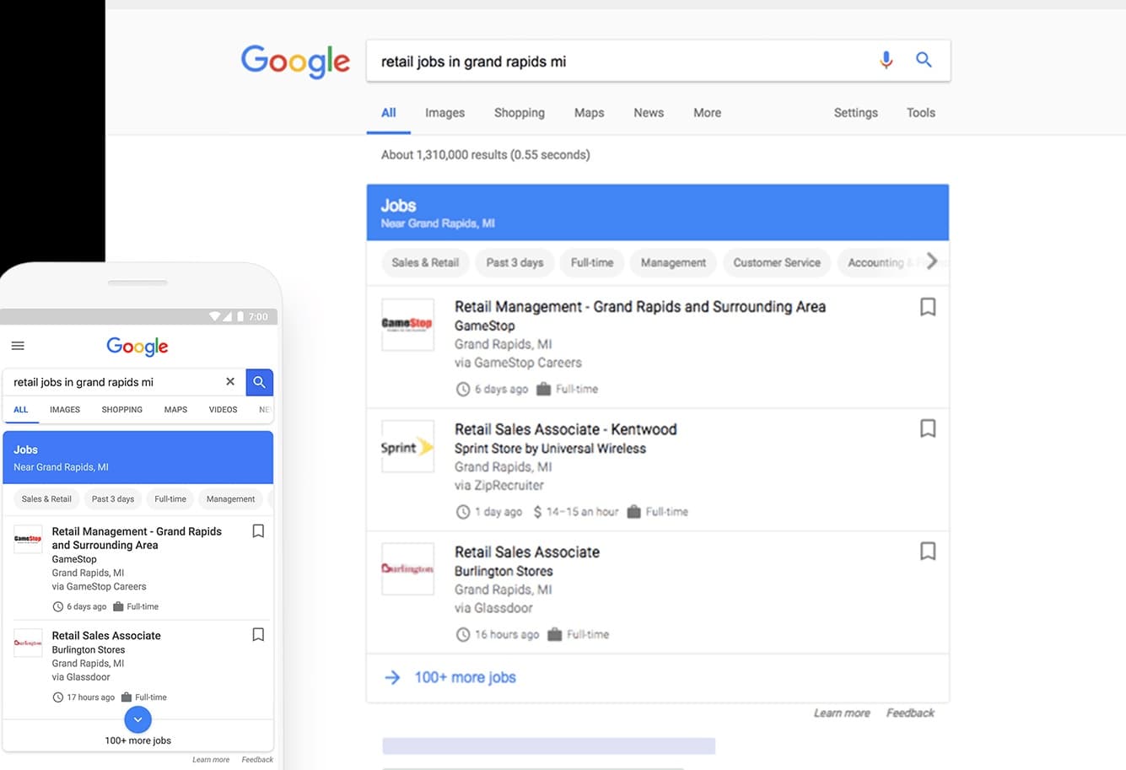Switch to the Maps tab on desktop
1126x770 pixels.
(589, 113)
